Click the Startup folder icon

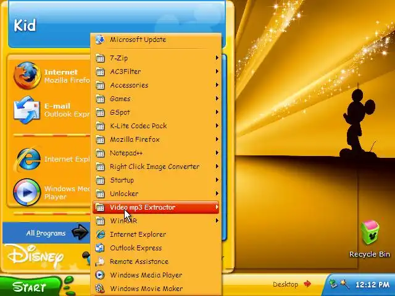coord(100,181)
